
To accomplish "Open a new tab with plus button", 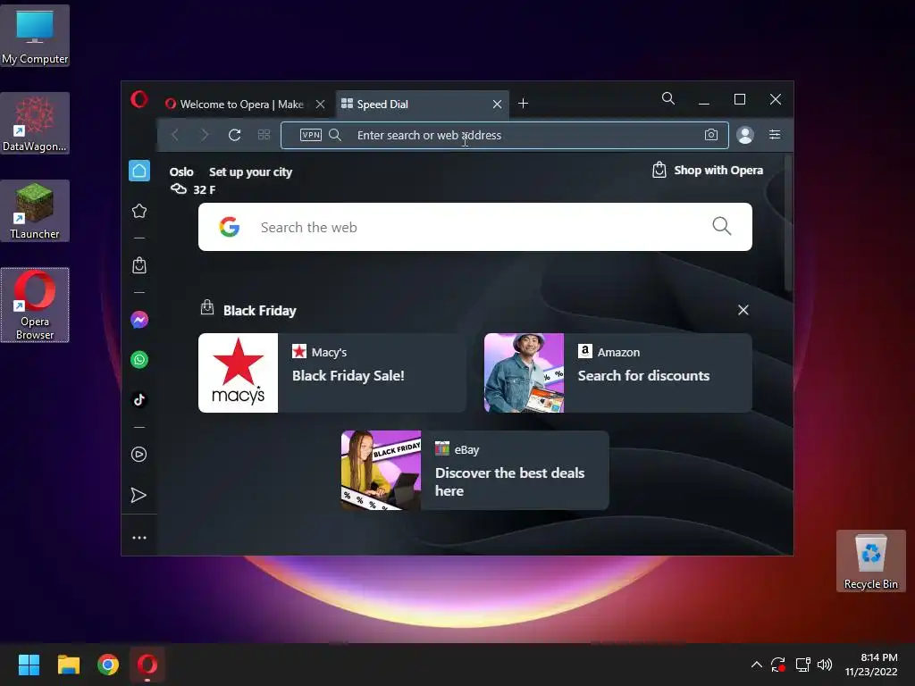I will [x=524, y=104].
